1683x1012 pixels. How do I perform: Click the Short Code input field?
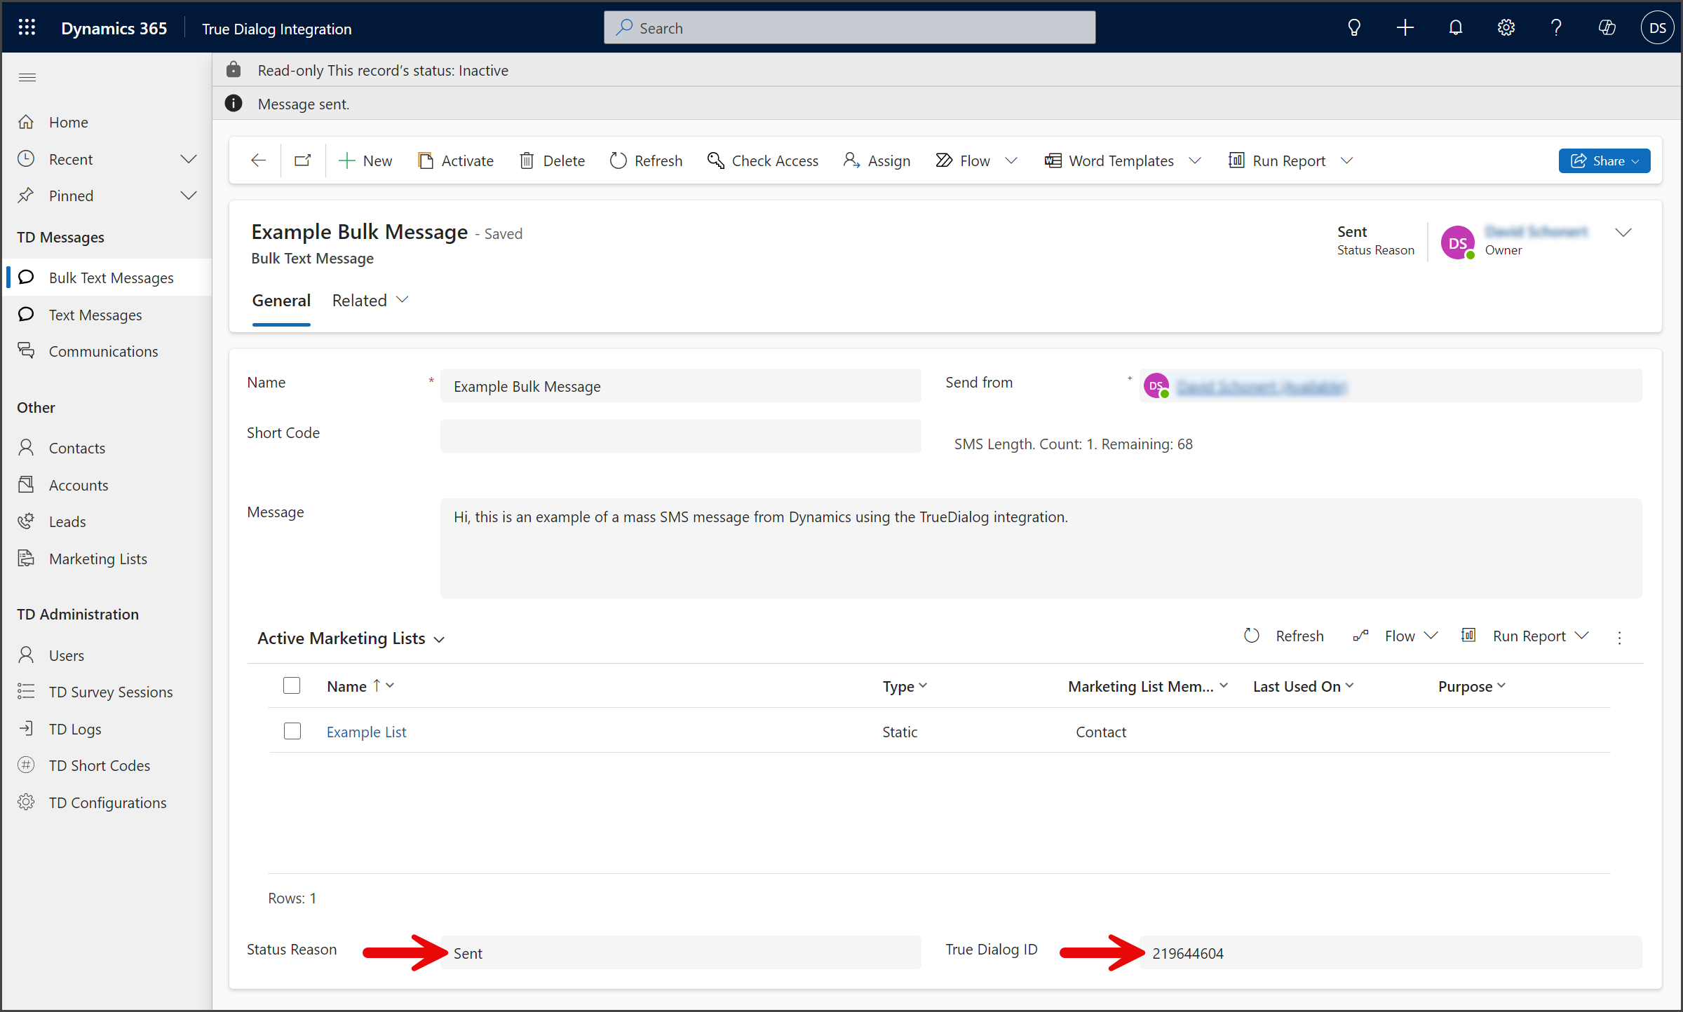[680, 436]
